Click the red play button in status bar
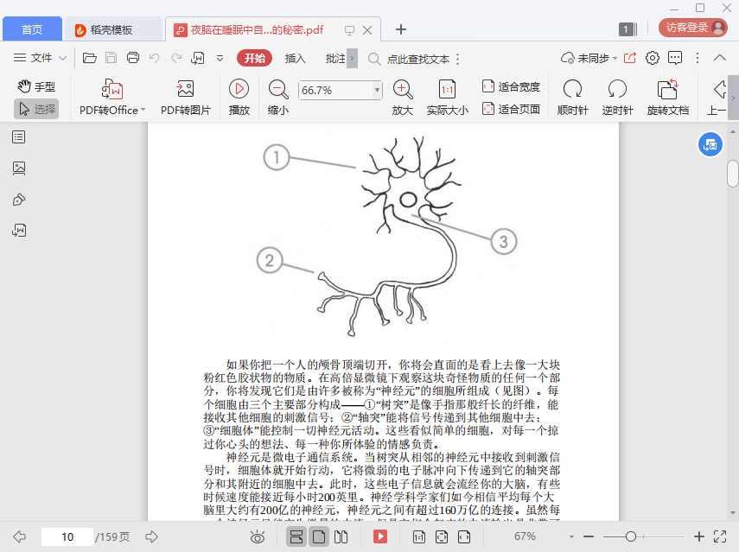This screenshot has width=739, height=552. (x=379, y=536)
